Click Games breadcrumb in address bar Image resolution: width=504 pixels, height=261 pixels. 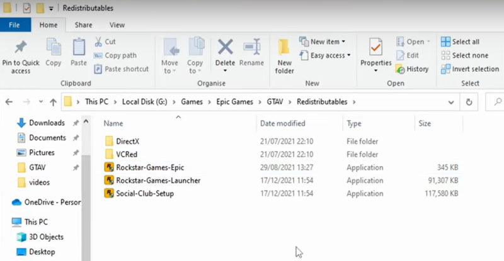[x=192, y=102]
